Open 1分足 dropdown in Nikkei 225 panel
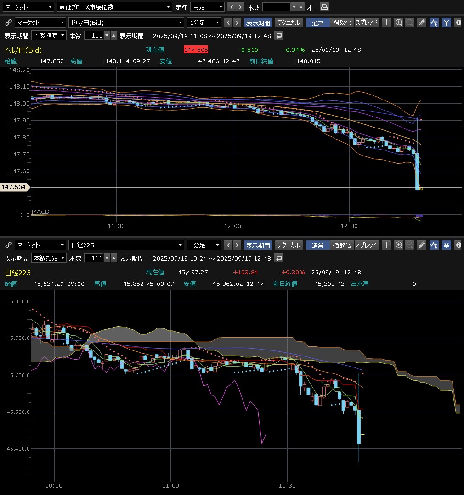The height and width of the screenshot is (495, 464). coord(204,245)
